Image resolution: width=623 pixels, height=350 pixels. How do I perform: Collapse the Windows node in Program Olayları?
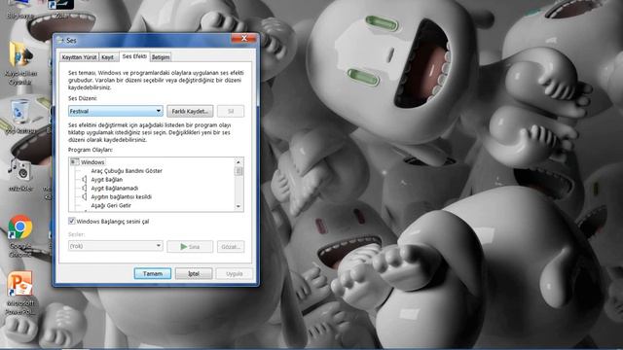[74, 162]
